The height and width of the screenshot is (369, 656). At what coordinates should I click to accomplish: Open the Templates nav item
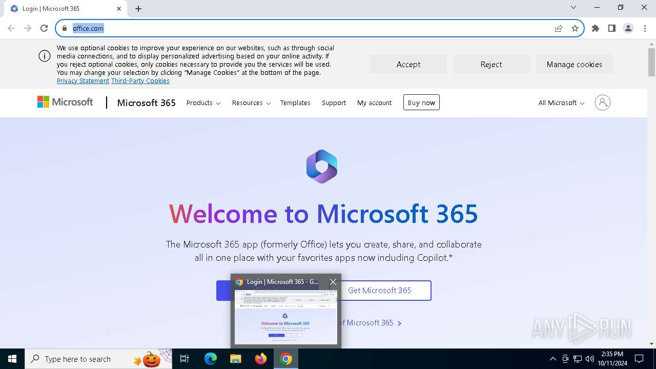pos(295,102)
